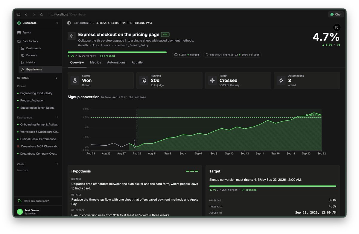Click the Data Factory folder icon
Viewport: 359px width, 234px height.
19,41
